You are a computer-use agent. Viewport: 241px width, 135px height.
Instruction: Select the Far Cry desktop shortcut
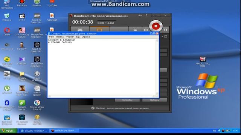click(x=22, y=46)
